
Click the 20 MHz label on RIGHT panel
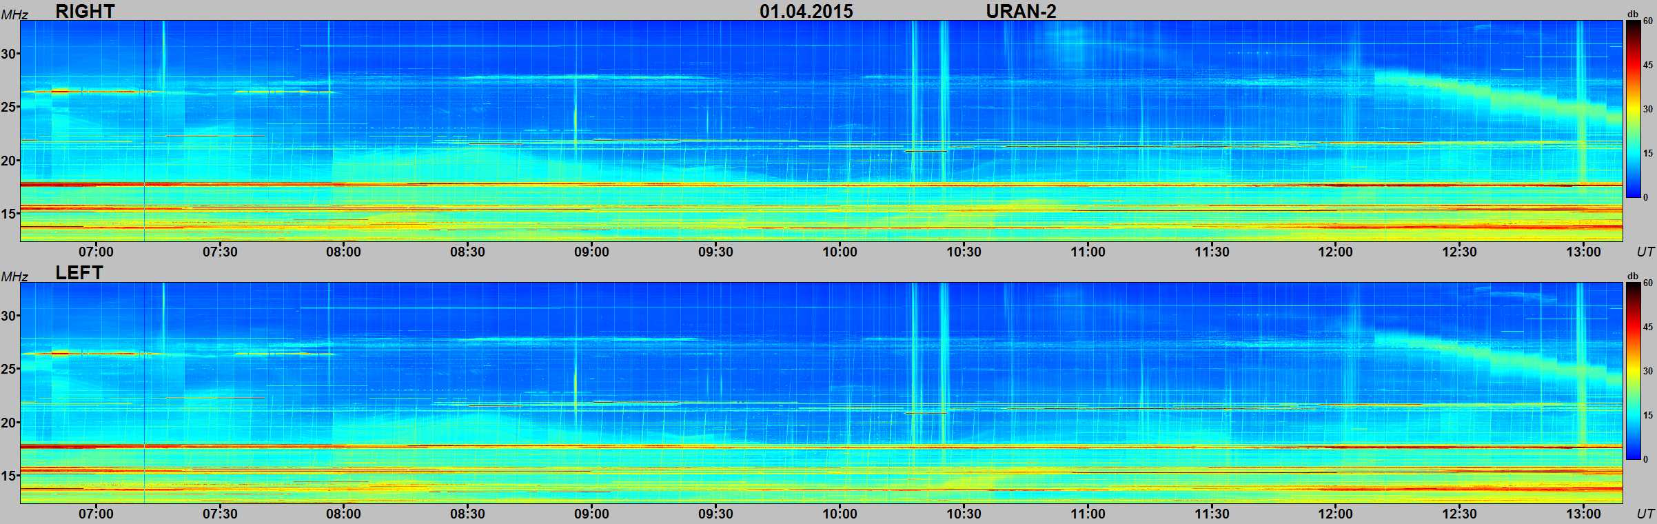click(x=8, y=161)
